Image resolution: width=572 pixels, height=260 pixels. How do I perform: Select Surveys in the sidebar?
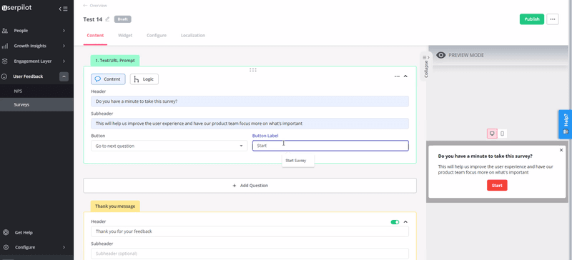click(36, 105)
